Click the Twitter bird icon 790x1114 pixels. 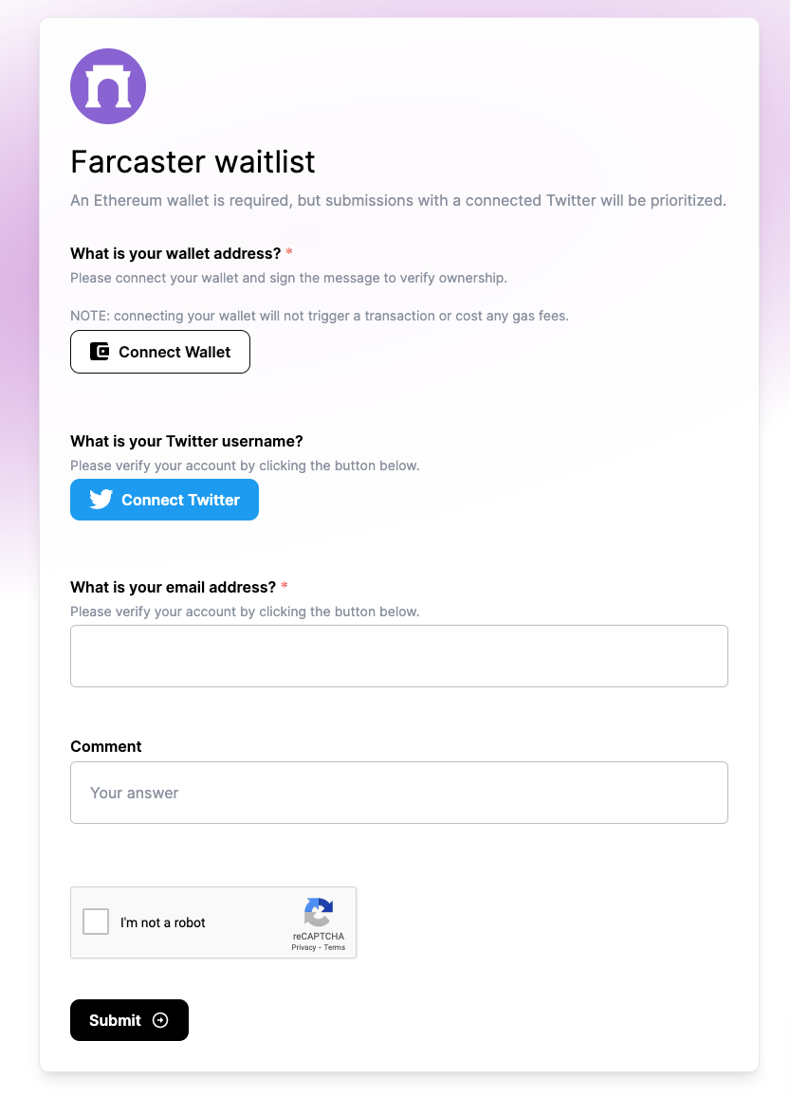click(101, 500)
